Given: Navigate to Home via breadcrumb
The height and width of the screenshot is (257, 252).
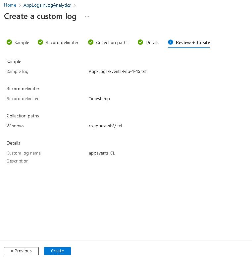Looking at the screenshot, I should point(10,5).
